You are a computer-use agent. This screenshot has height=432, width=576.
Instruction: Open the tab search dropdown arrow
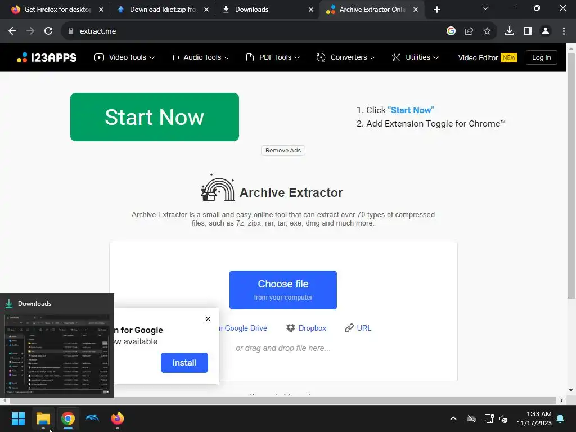[x=485, y=8]
